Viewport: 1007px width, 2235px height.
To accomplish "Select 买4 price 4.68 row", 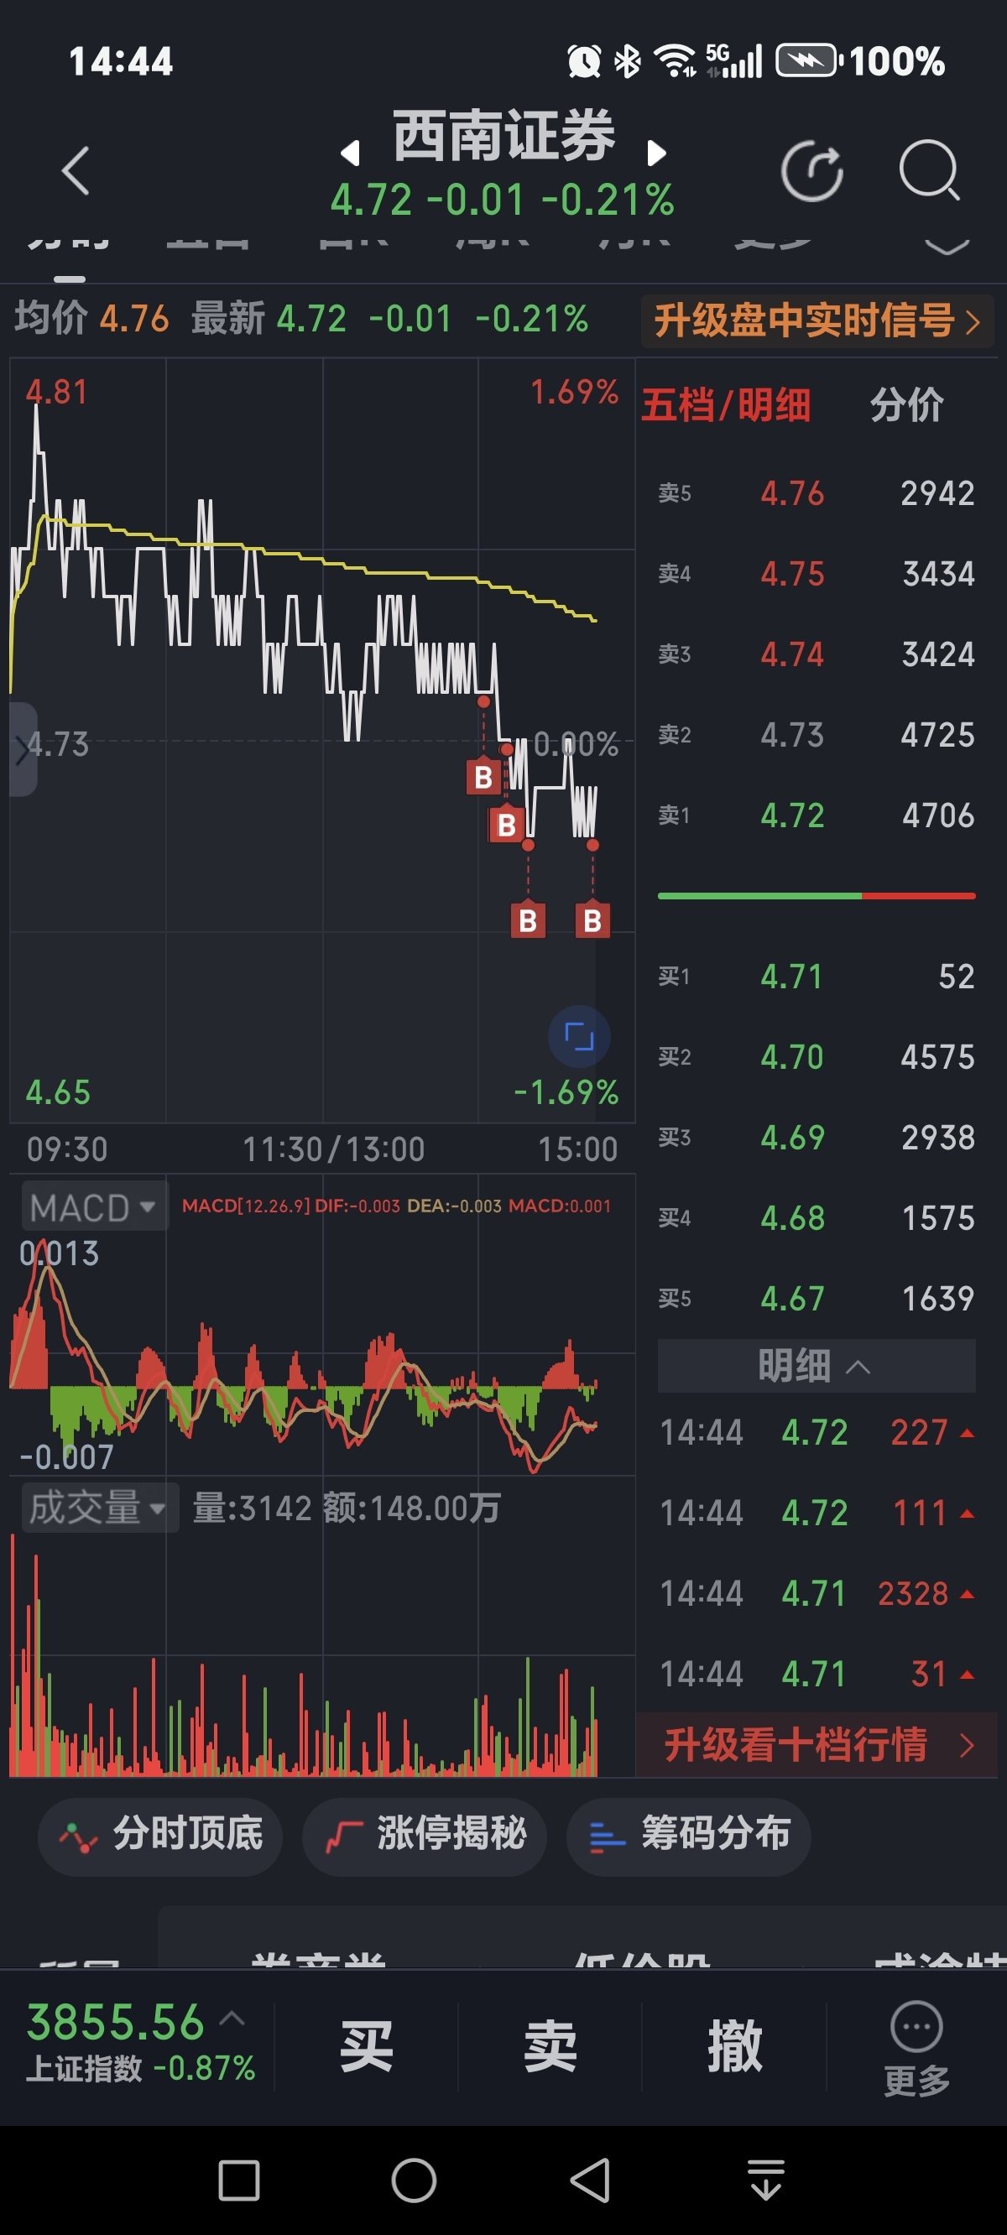I will pos(816,1218).
